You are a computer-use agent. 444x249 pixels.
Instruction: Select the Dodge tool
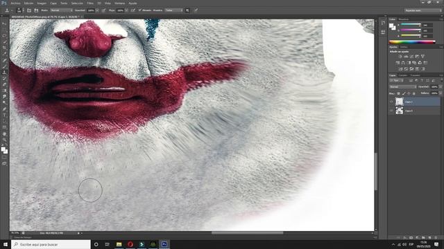4,103
